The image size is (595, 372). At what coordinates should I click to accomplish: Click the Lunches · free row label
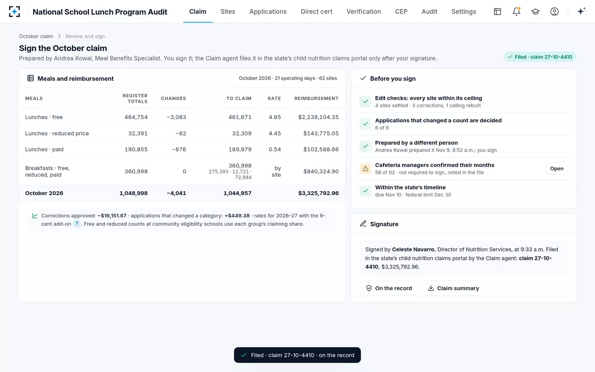(44, 117)
